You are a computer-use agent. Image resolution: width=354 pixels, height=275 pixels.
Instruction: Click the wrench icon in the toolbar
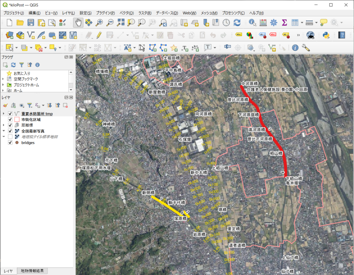click(x=306, y=48)
